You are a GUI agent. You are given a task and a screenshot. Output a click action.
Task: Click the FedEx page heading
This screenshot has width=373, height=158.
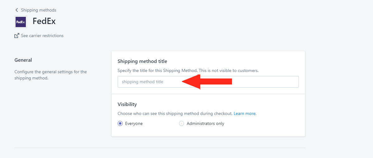pyautogui.click(x=44, y=22)
